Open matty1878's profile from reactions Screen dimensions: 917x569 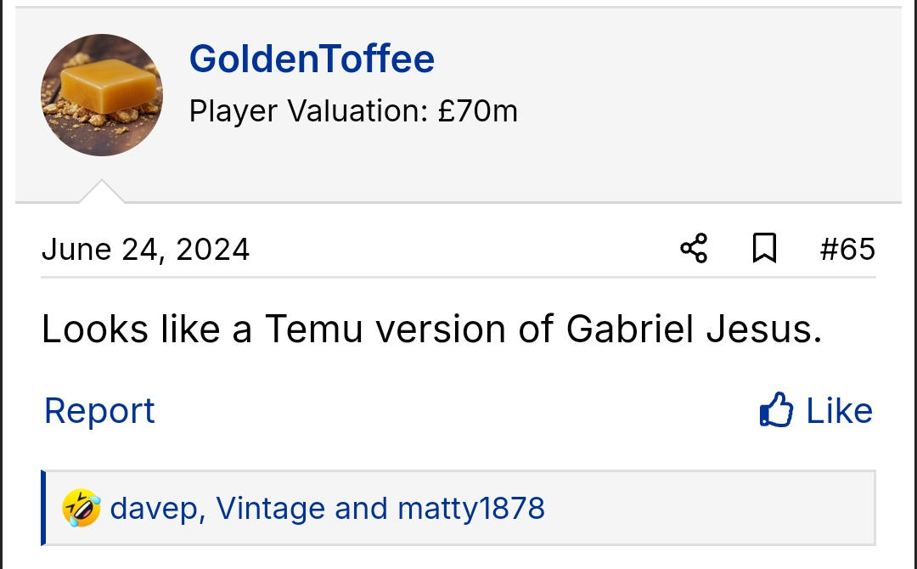(x=471, y=508)
